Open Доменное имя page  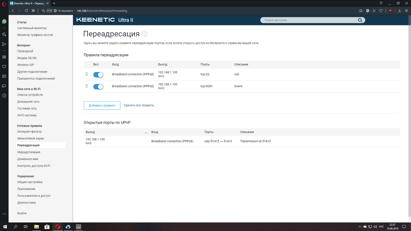coord(28,159)
